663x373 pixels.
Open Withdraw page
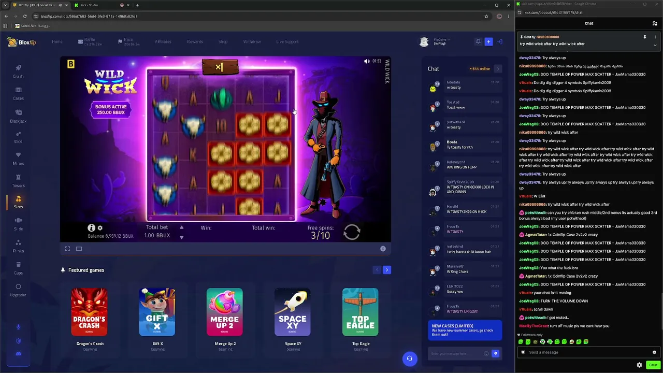(x=252, y=42)
